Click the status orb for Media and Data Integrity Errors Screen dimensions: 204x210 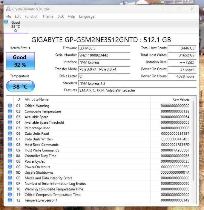[10, 178]
